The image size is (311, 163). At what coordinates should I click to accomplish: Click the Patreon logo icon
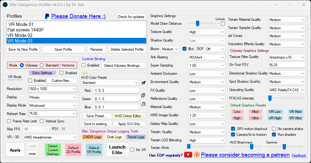[197, 155]
